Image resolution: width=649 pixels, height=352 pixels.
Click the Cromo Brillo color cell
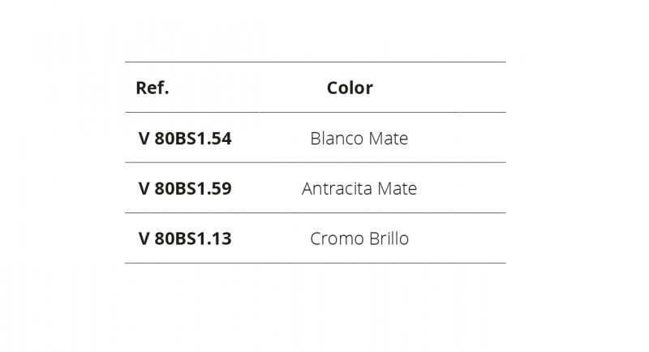pyautogui.click(x=359, y=238)
